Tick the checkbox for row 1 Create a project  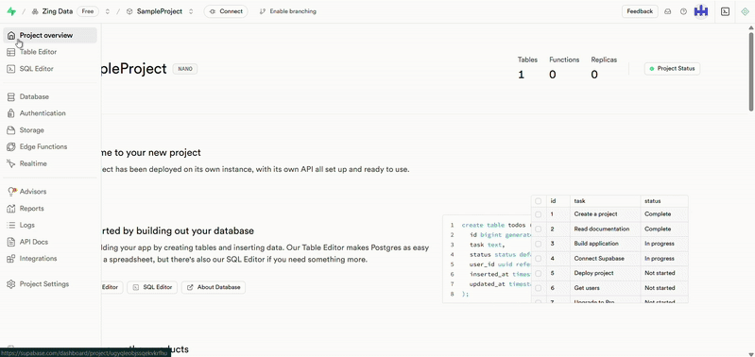539,214
